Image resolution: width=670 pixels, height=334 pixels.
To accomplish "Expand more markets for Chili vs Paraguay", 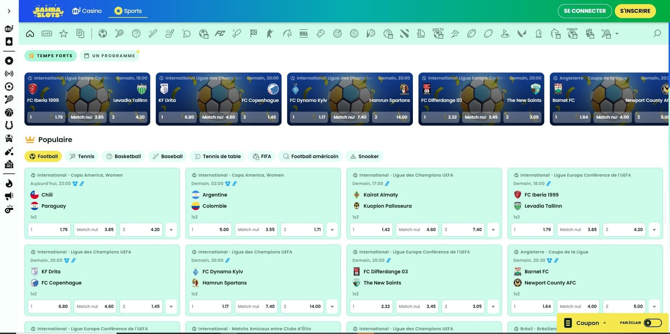I will pos(171,230).
